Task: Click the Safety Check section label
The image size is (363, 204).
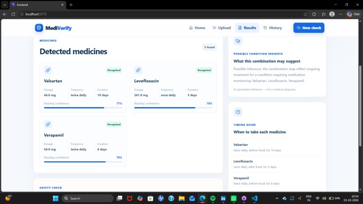Action: 51,188
